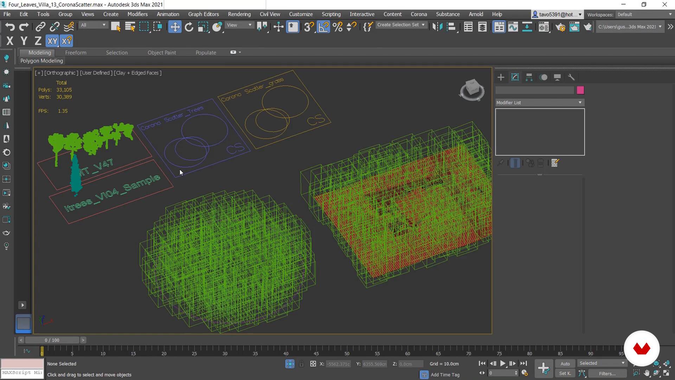675x380 pixels.
Task: Play the animation
Action: coord(503,363)
